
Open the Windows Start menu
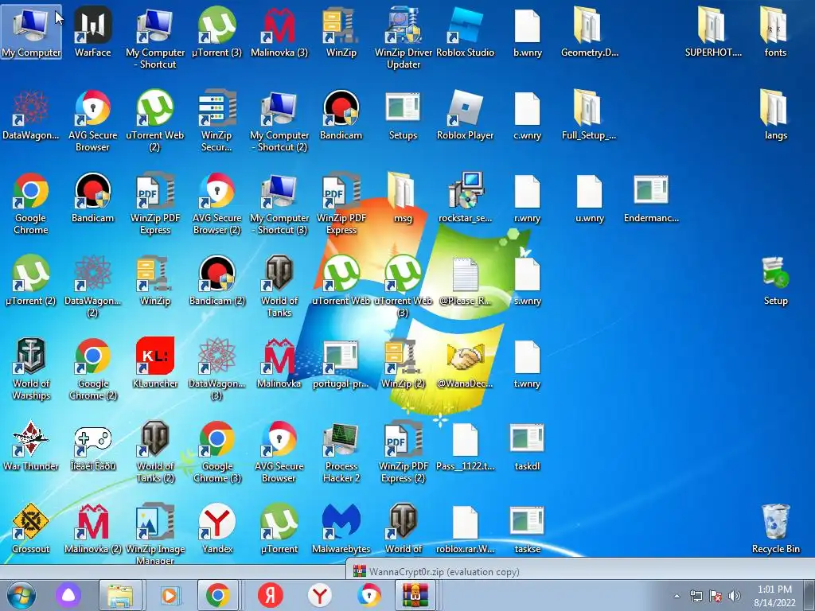pos(21,595)
